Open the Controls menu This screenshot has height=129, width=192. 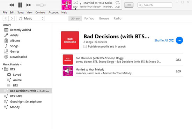pos(40,12)
